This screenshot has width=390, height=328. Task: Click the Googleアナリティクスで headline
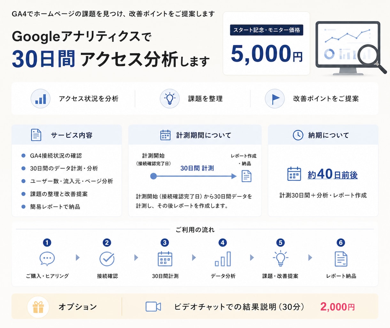click(82, 37)
